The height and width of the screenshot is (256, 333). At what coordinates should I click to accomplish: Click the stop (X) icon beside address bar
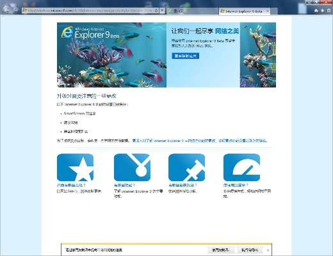(162, 10)
